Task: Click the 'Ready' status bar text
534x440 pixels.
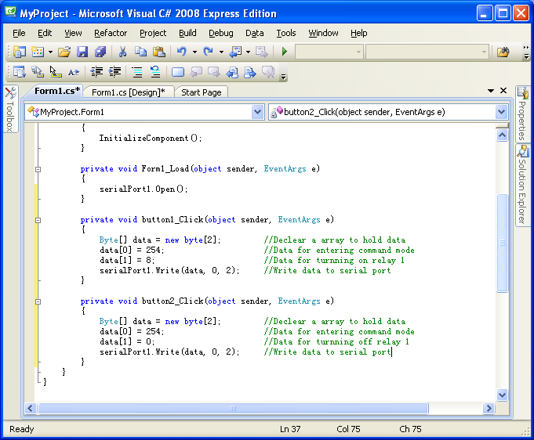Action: (x=22, y=429)
